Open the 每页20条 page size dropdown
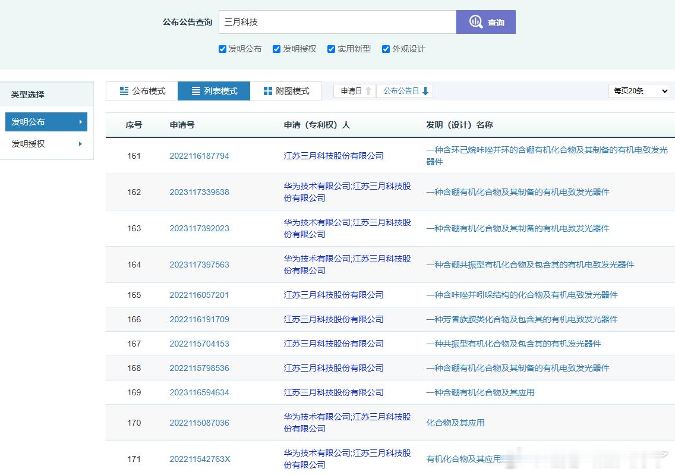This screenshot has height=475, width=675. [639, 91]
